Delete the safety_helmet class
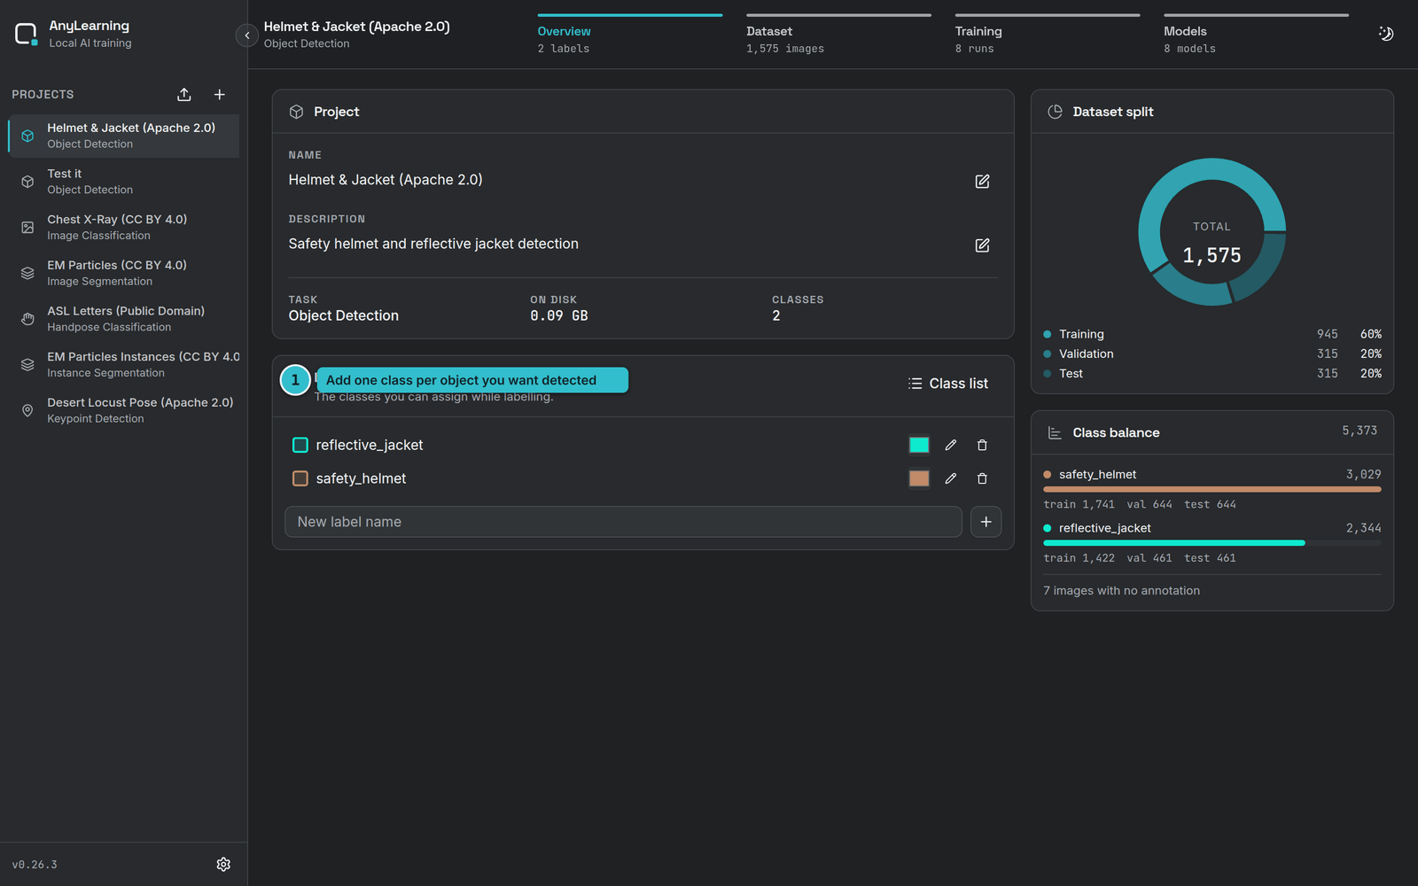 coord(982,478)
